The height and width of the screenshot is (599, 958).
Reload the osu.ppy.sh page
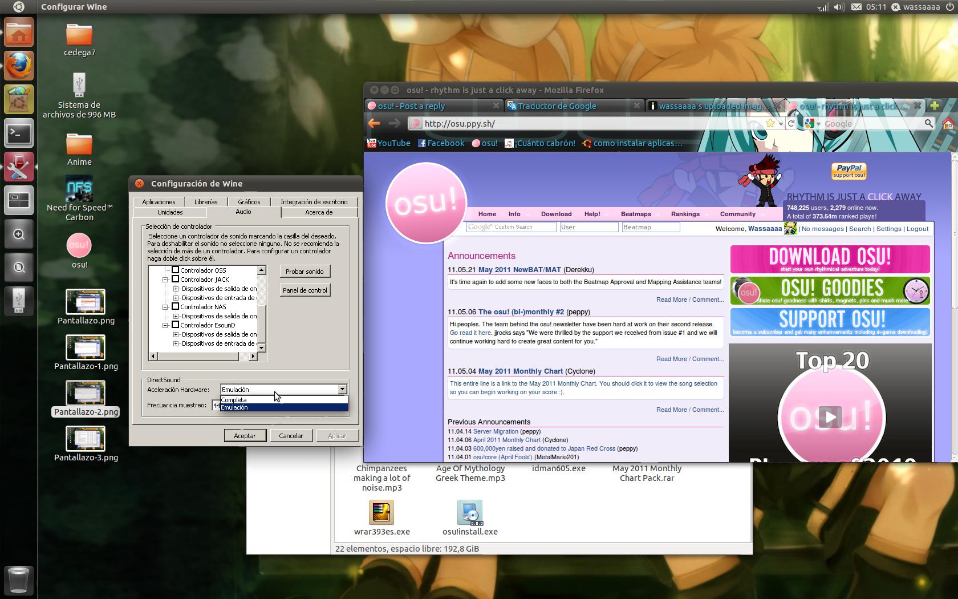point(791,123)
